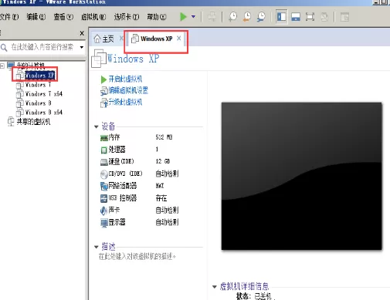Image resolution: width=390 pixels, height=300 pixels.
Task: Select 共享的虚拟机 in the library
Action: pos(33,122)
